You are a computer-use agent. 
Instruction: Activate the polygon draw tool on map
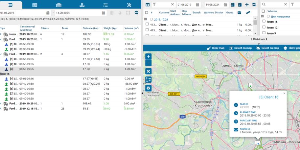coord(148,80)
